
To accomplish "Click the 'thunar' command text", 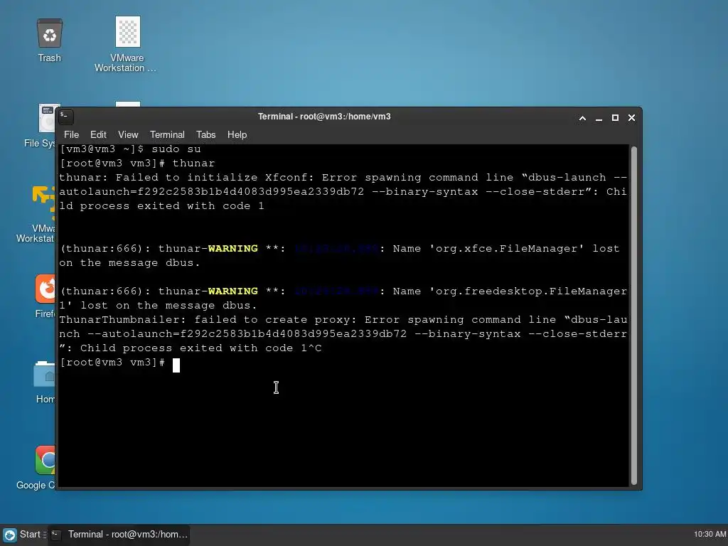I will 193,164.
